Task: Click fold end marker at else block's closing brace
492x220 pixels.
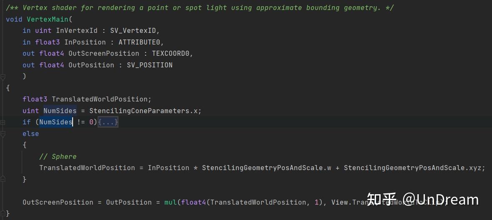Action: (x=3, y=180)
